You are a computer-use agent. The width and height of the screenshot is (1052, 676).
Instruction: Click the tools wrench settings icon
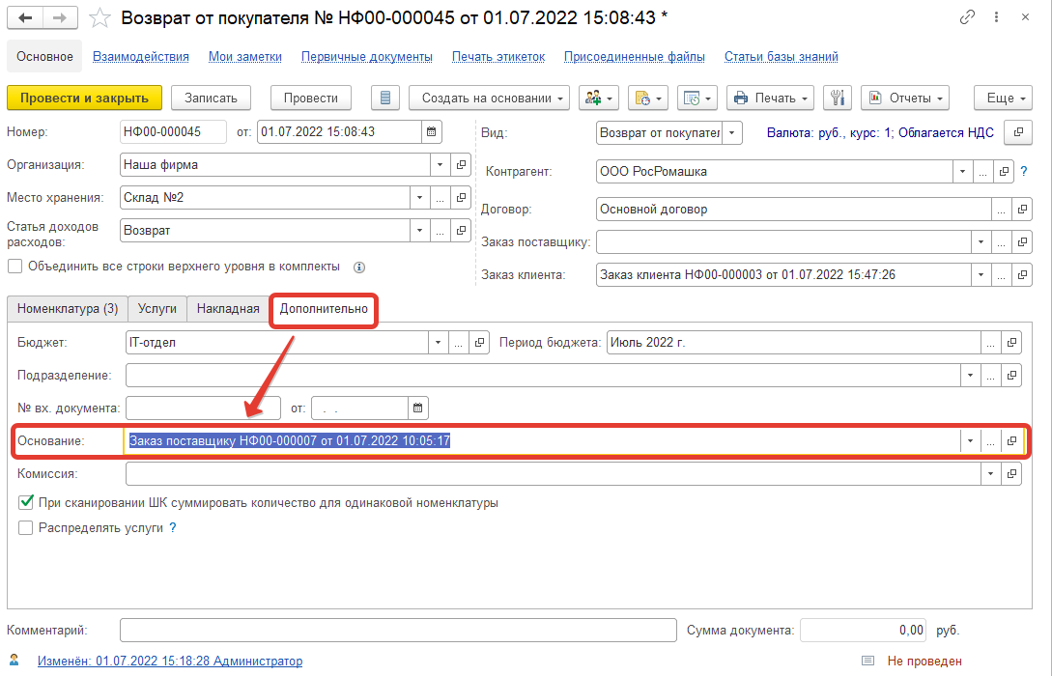838,98
